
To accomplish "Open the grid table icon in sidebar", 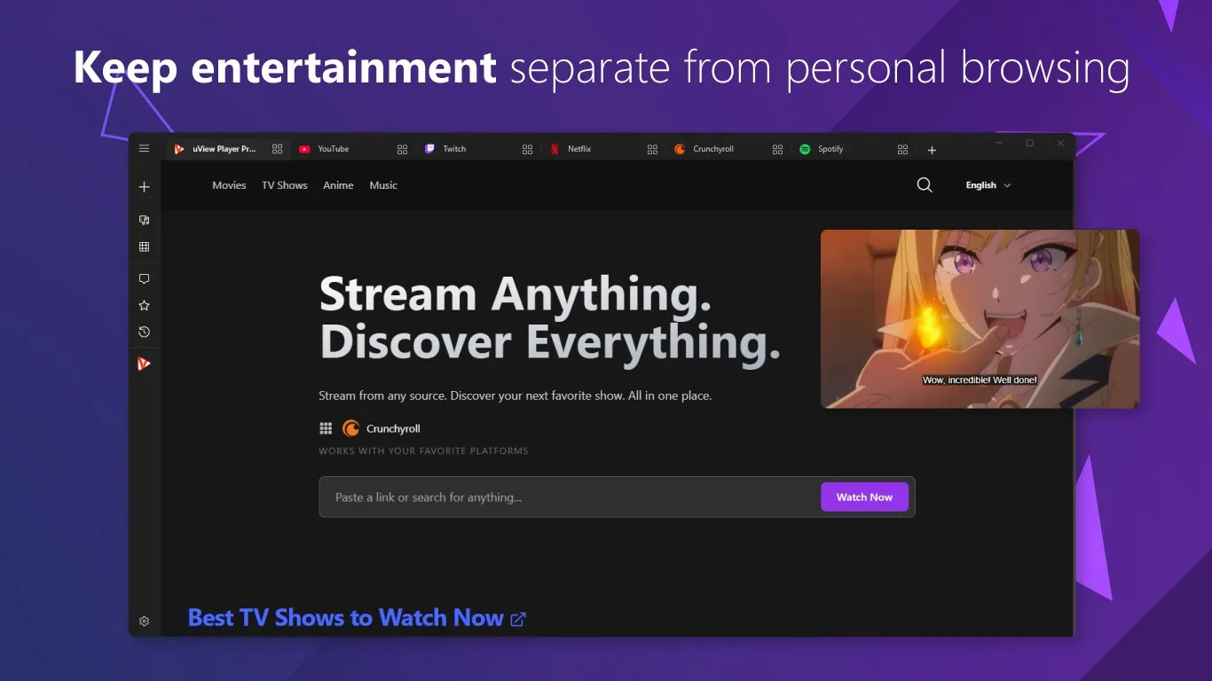I will (145, 247).
